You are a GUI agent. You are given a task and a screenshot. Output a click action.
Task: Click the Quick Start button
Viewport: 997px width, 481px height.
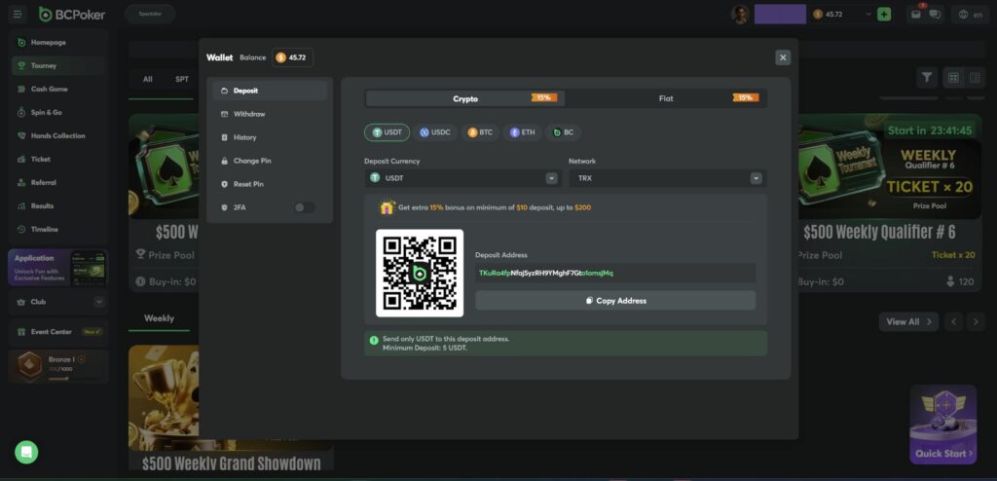(943, 425)
